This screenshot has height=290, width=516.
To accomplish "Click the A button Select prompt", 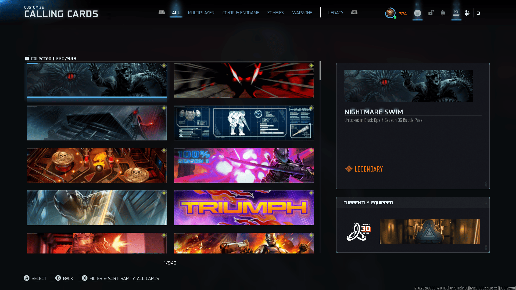I will tap(27, 278).
